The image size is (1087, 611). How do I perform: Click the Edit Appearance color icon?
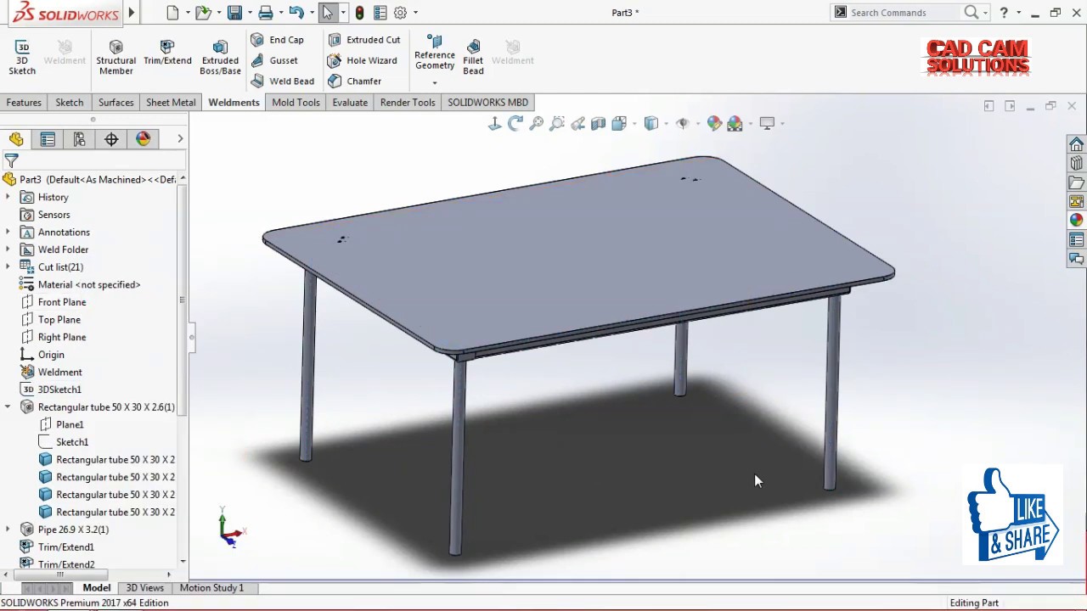[714, 124]
